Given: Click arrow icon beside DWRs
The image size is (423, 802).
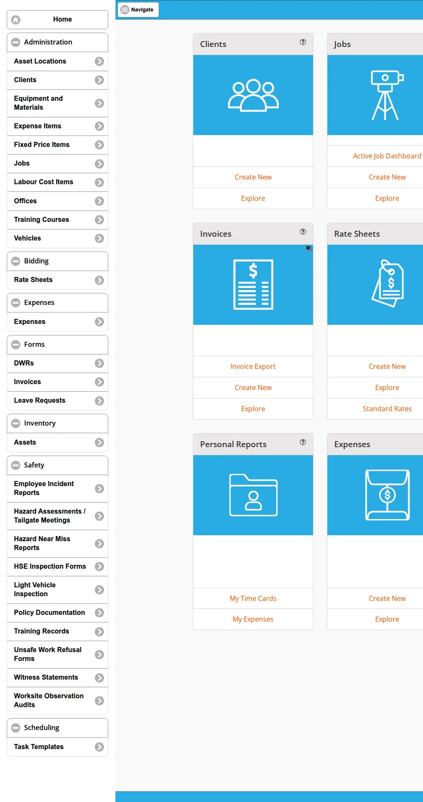Looking at the screenshot, I should coord(99,363).
